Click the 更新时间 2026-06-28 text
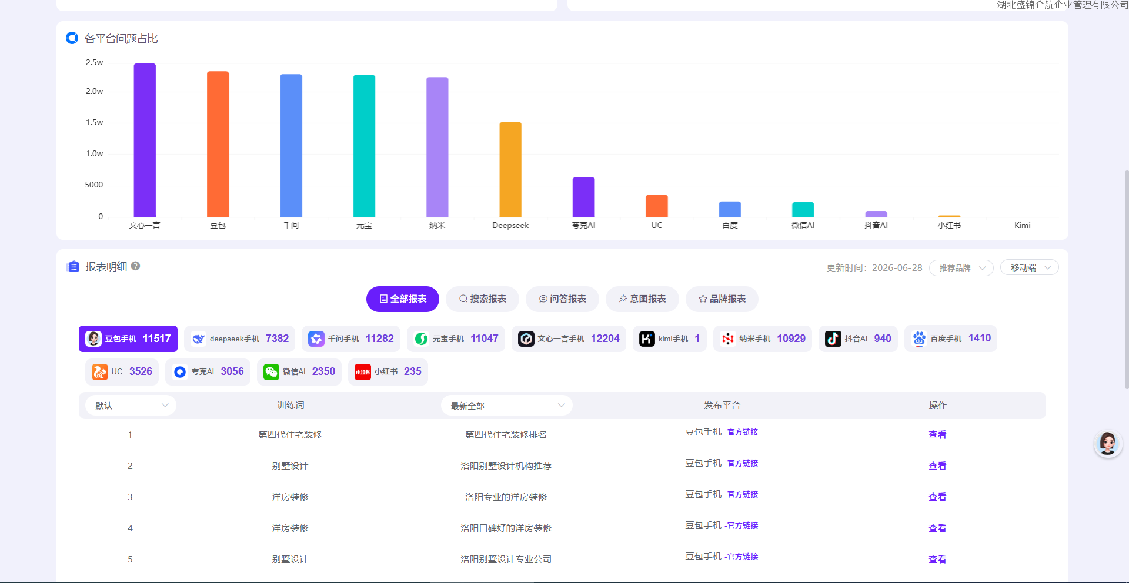 tap(874, 268)
